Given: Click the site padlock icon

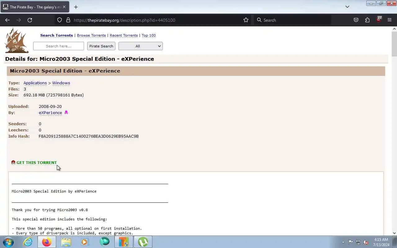Looking at the screenshot, I should click(68, 20).
